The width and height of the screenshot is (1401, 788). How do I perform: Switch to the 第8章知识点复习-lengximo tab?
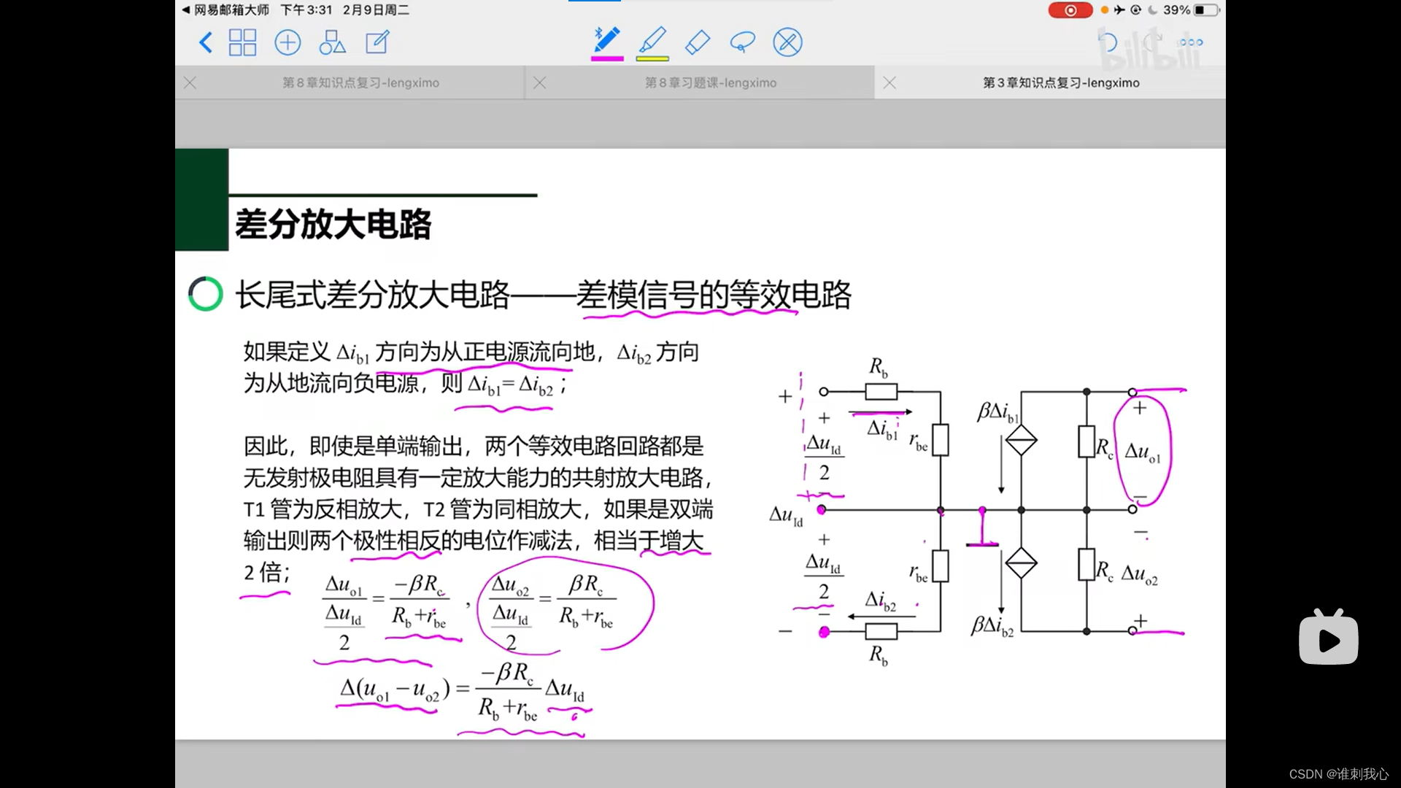pos(360,83)
